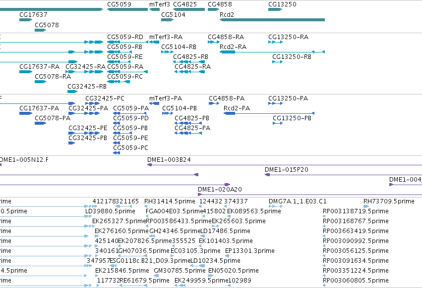Viewport: 422px width, 288px height.
Task: Click protein CG5059-PD
Action: (x=117, y=123)
